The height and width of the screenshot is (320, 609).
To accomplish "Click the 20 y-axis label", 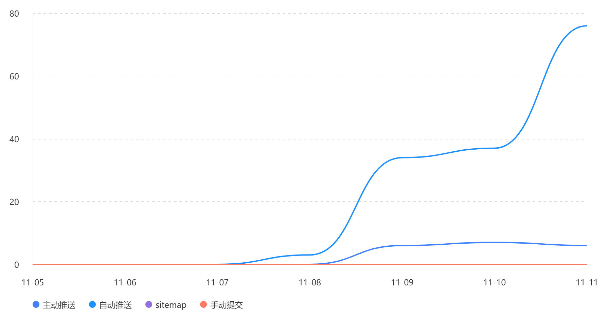I will 14,202.
